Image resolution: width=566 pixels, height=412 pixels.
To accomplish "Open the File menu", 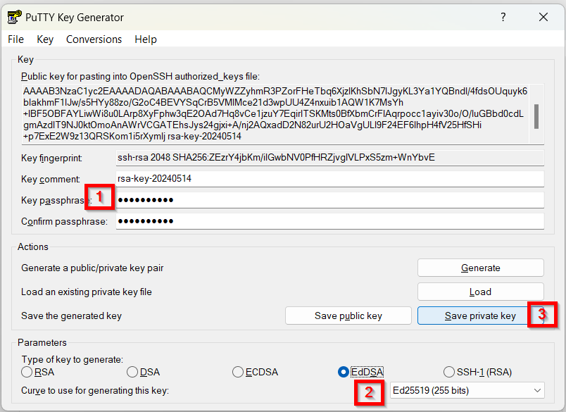I will coord(16,39).
